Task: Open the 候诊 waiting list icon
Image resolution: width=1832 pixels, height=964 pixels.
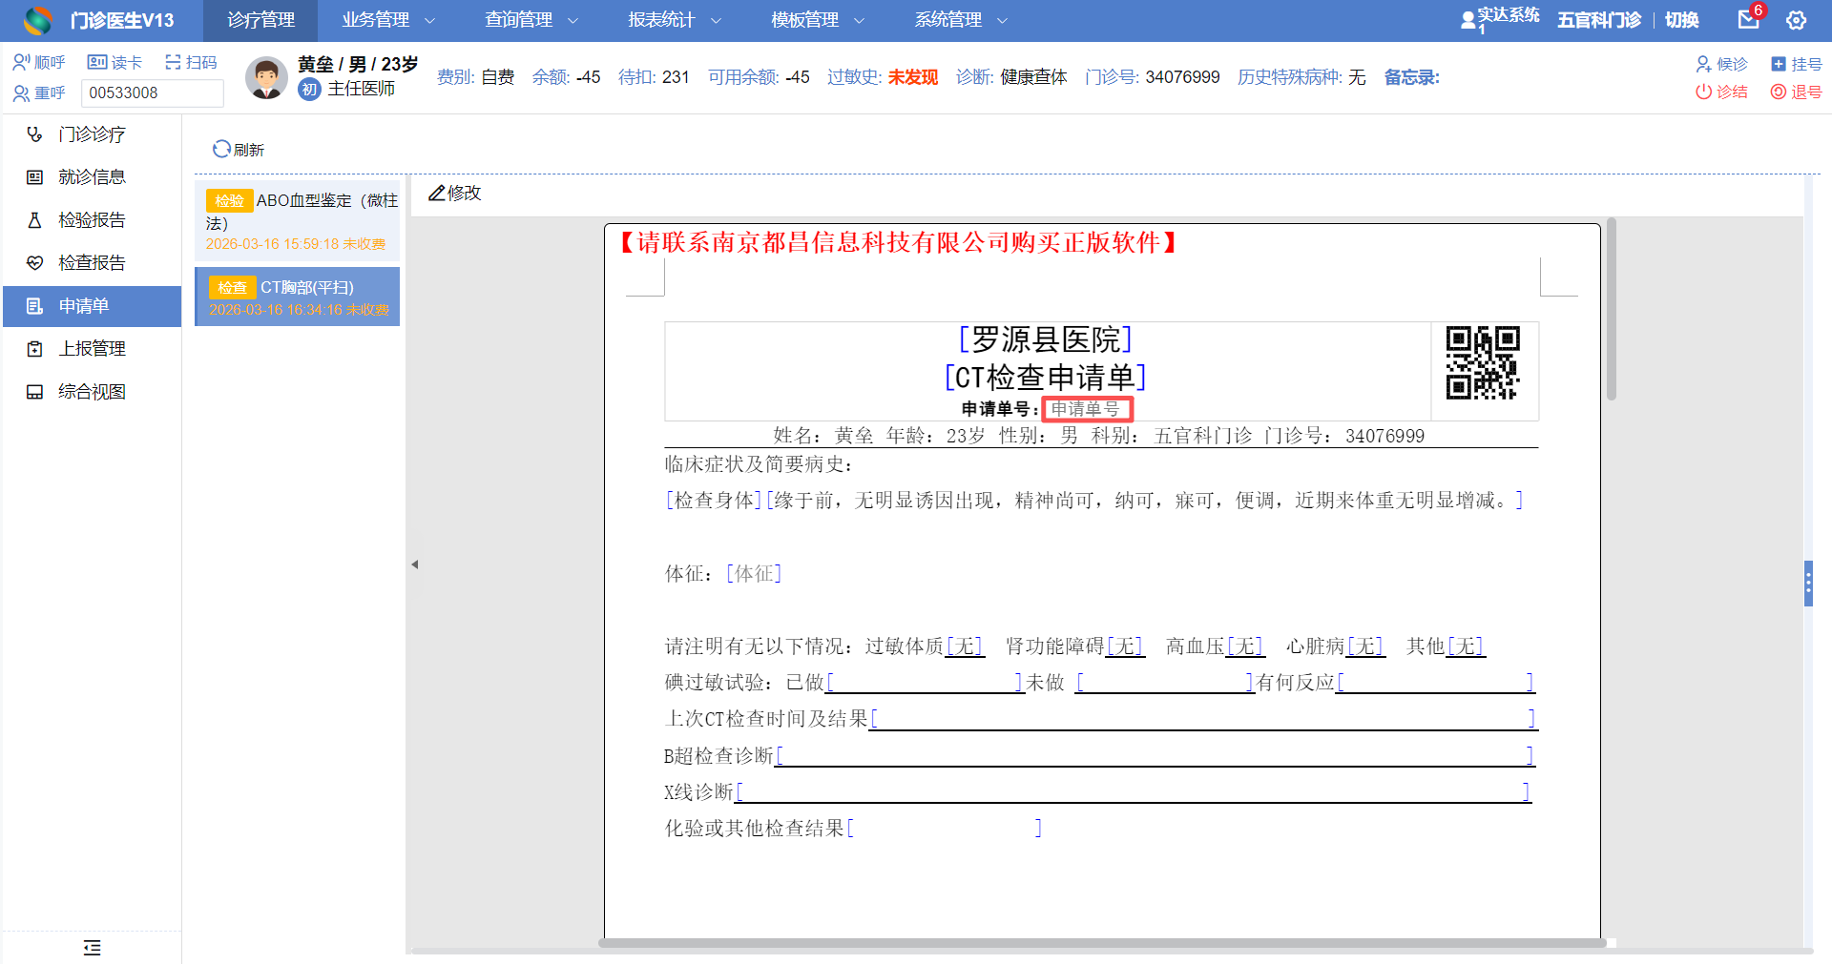Action: pyautogui.click(x=1703, y=64)
